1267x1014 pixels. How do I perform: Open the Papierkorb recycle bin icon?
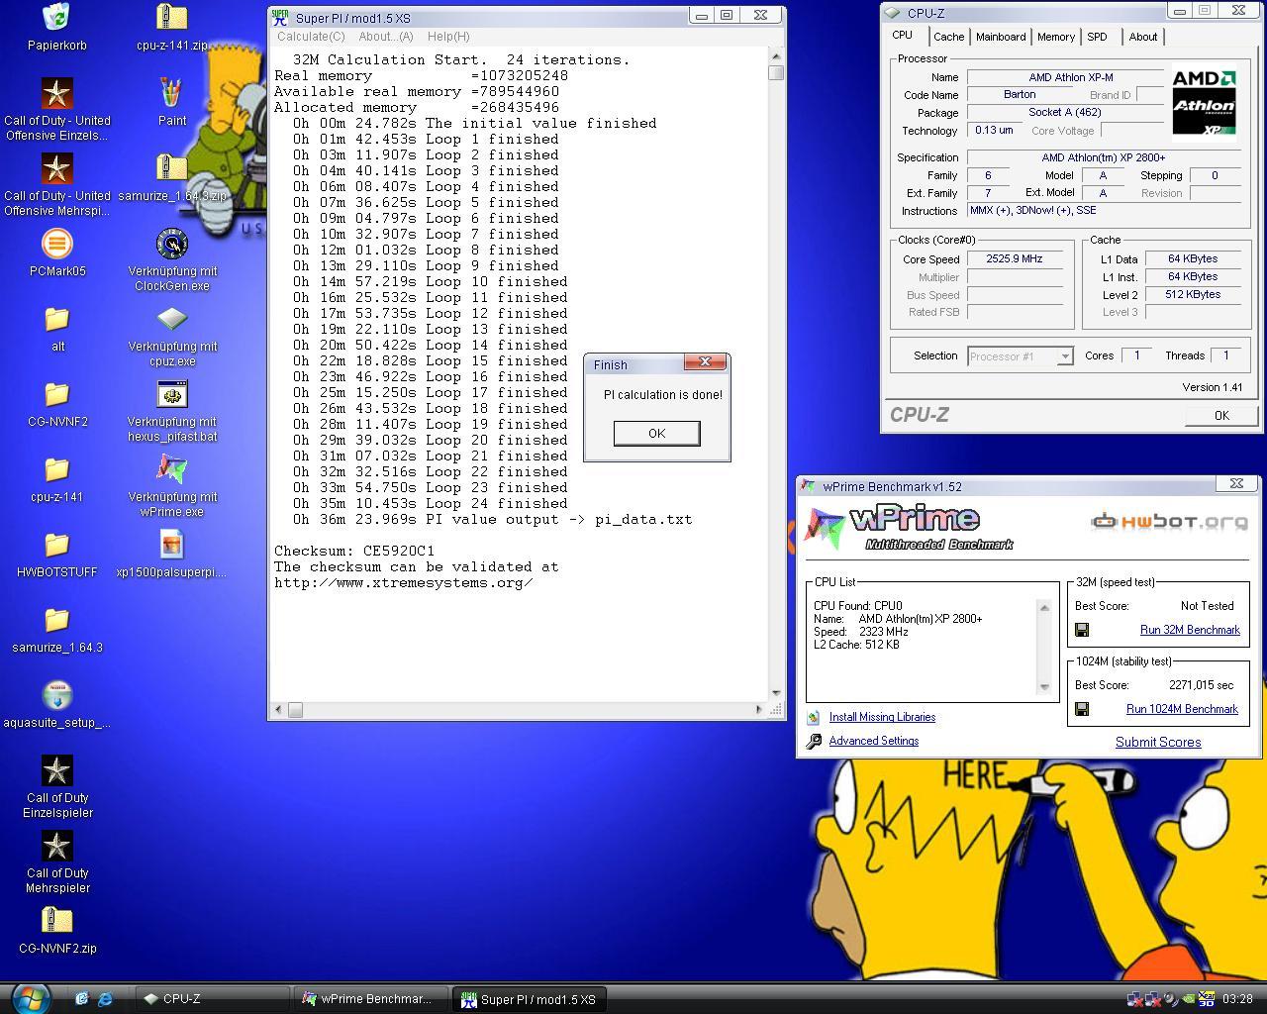(x=57, y=18)
